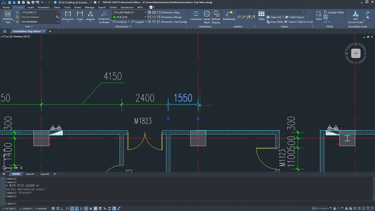The width and height of the screenshot is (375, 211).
Task: Switch to the Layout2 tab
Action: tap(45, 174)
